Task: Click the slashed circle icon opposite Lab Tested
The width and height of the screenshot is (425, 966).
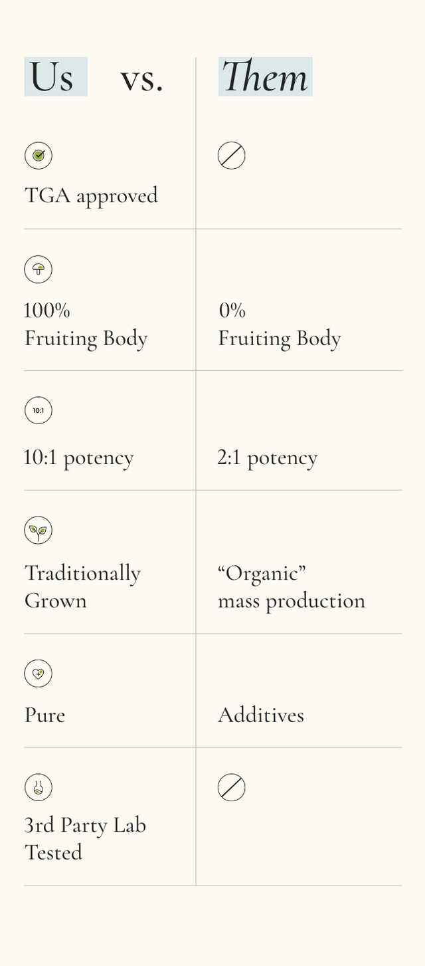Action: [232, 787]
